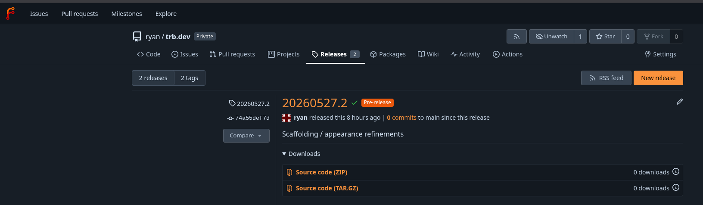
Task: View the watchers count of 1
Action: click(580, 37)
